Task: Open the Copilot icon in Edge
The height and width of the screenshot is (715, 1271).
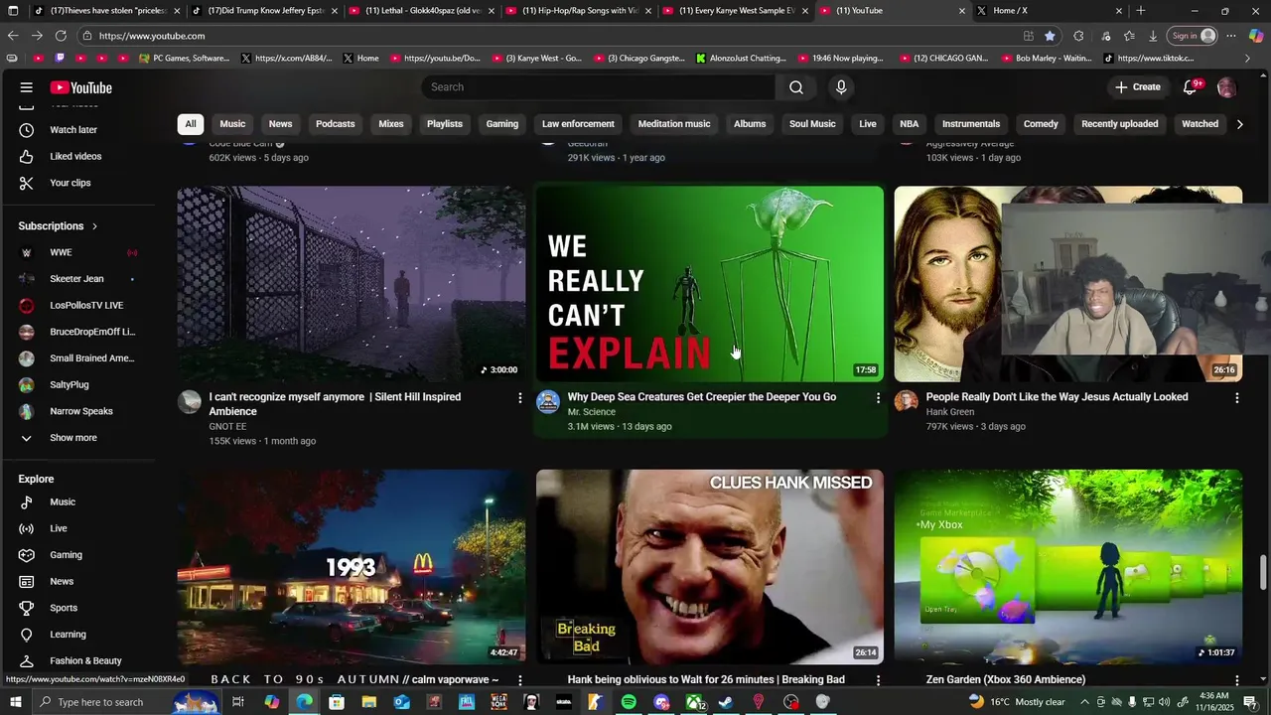Action: click(1255, 36)
